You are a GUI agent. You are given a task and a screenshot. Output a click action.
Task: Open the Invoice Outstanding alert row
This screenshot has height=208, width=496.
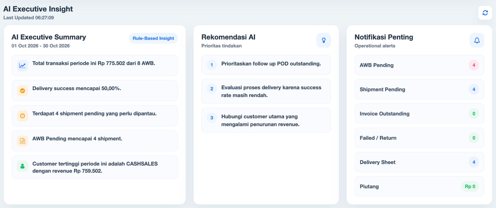coord(419,113)
